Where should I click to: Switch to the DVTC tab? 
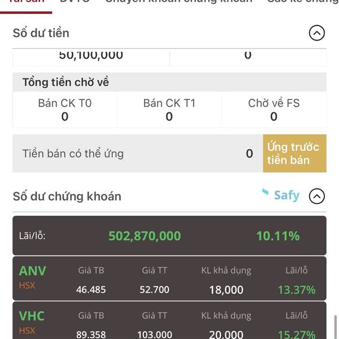pos(75,1)
